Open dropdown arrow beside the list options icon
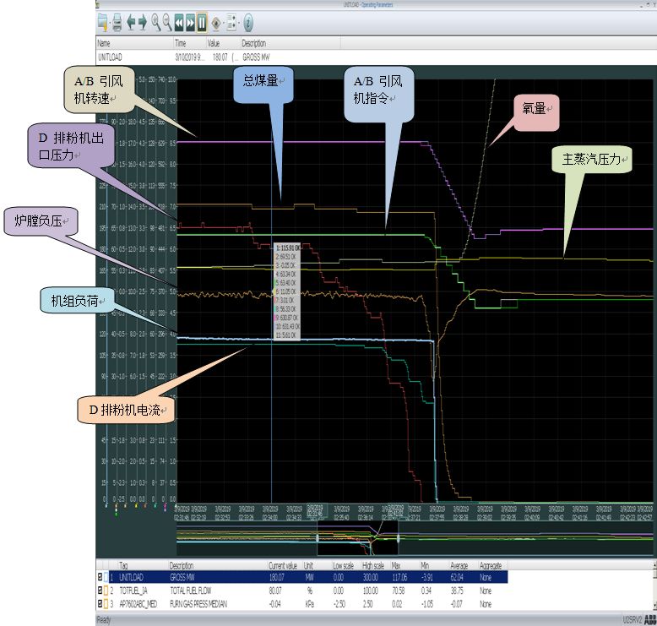The image size is (657, 626). (x=238, y=23)
